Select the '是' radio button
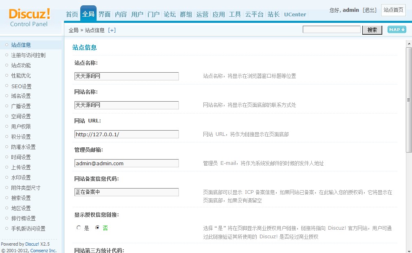This screenshot has width=412, height=253. click(x=79, y=228)
